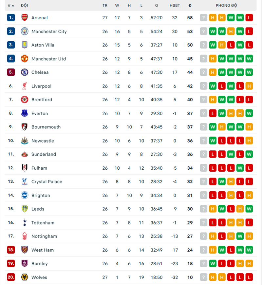Sort table by HSBT goal difference
The image size is (262, 285).
coord(175,6)
